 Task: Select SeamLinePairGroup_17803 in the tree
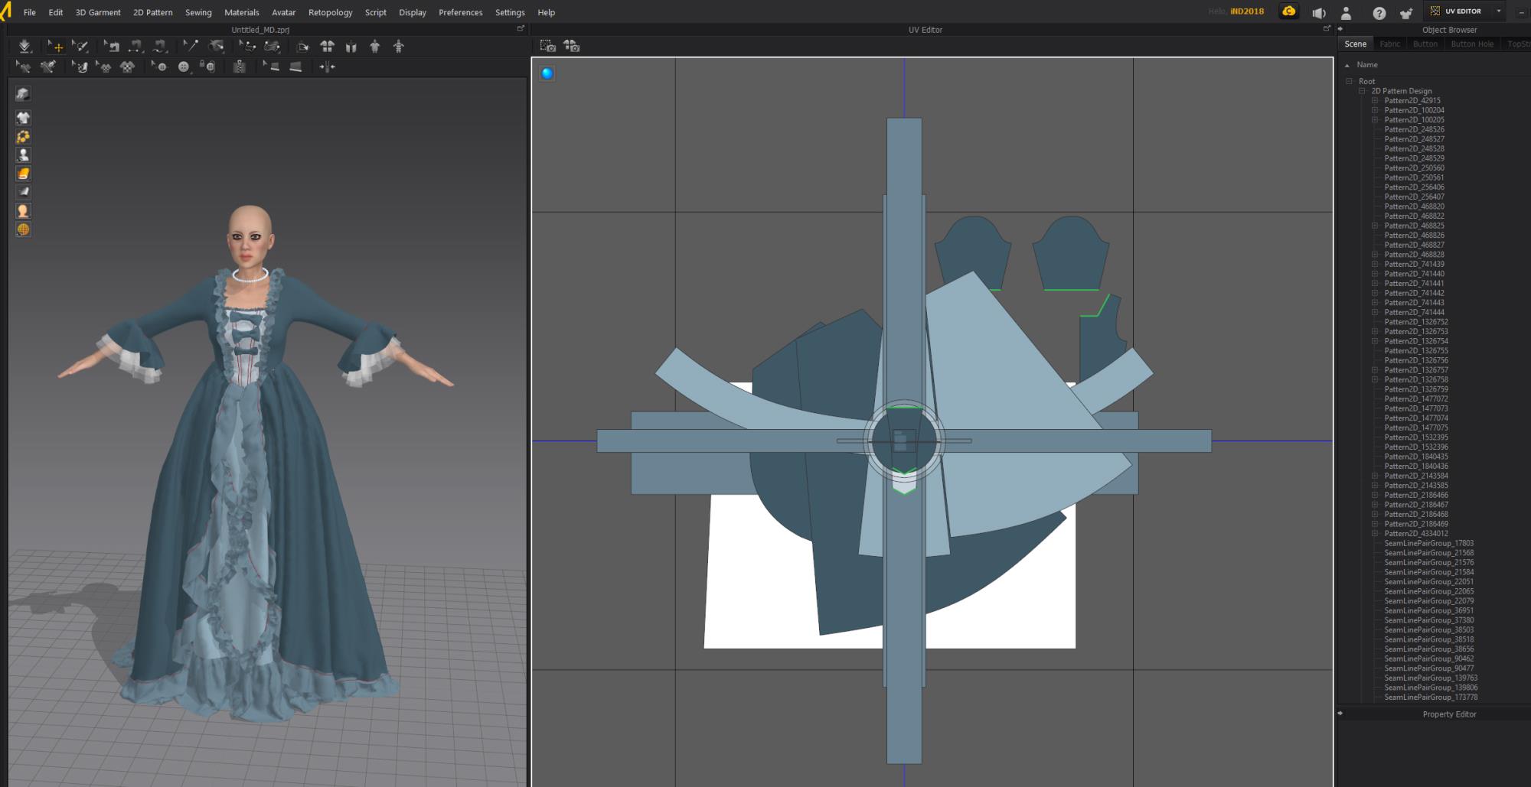(1428, 543)
